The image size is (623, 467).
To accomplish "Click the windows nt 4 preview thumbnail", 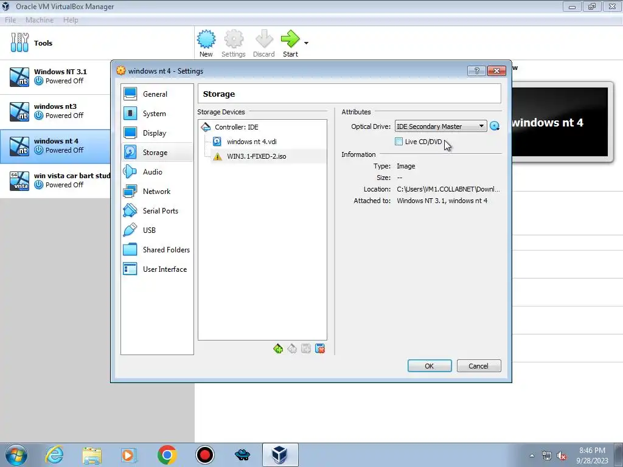I will coord(560,122).
